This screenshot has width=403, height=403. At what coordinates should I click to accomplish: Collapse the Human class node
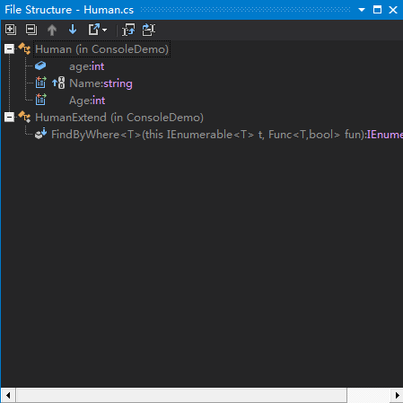9,49
